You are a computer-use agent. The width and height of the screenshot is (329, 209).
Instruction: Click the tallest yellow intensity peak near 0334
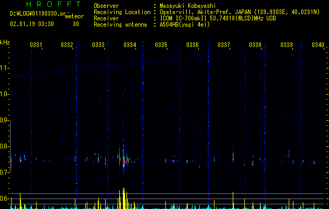coord(123,198)
